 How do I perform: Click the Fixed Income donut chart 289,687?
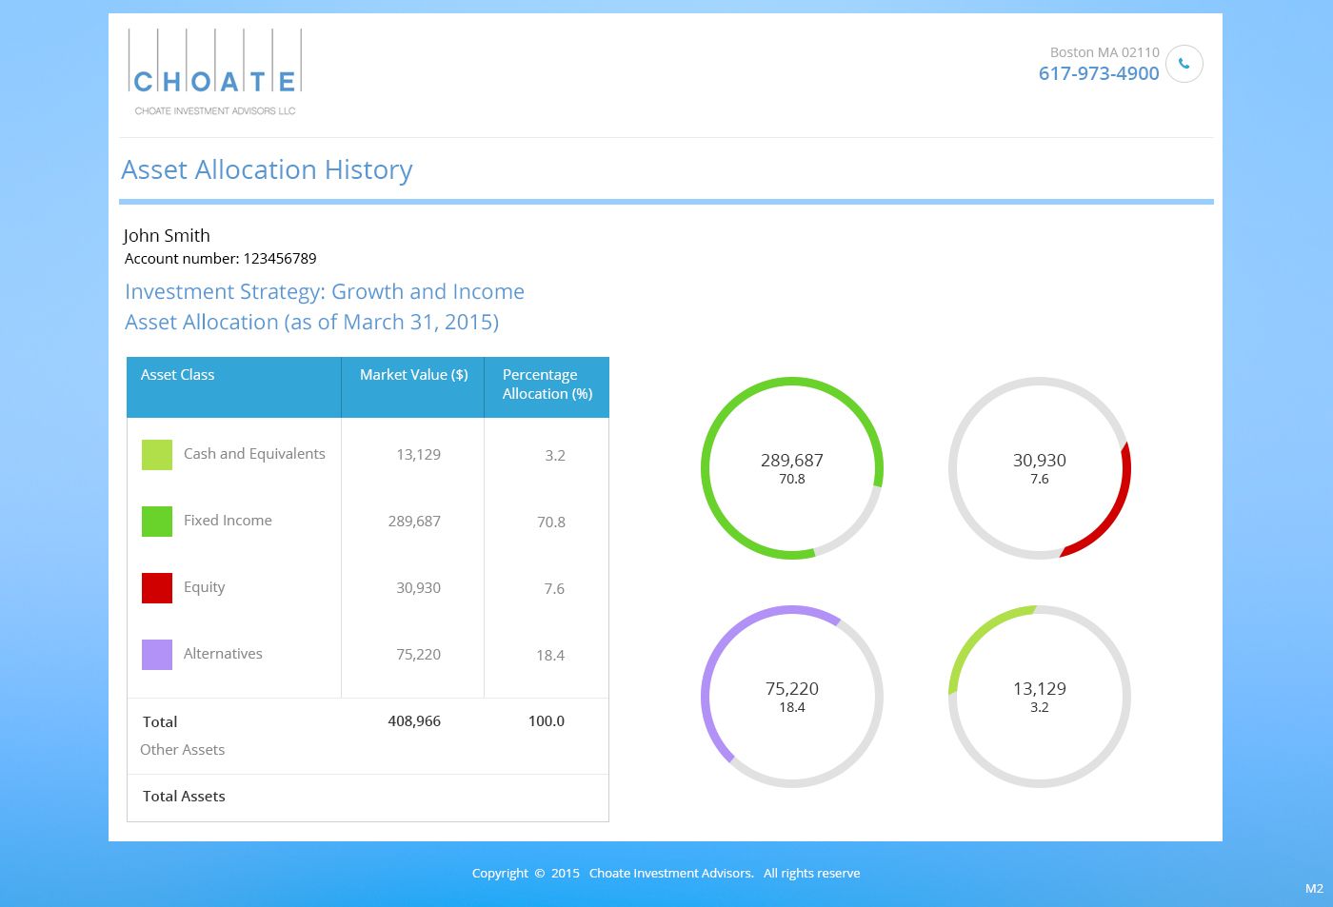pos(792,468)
